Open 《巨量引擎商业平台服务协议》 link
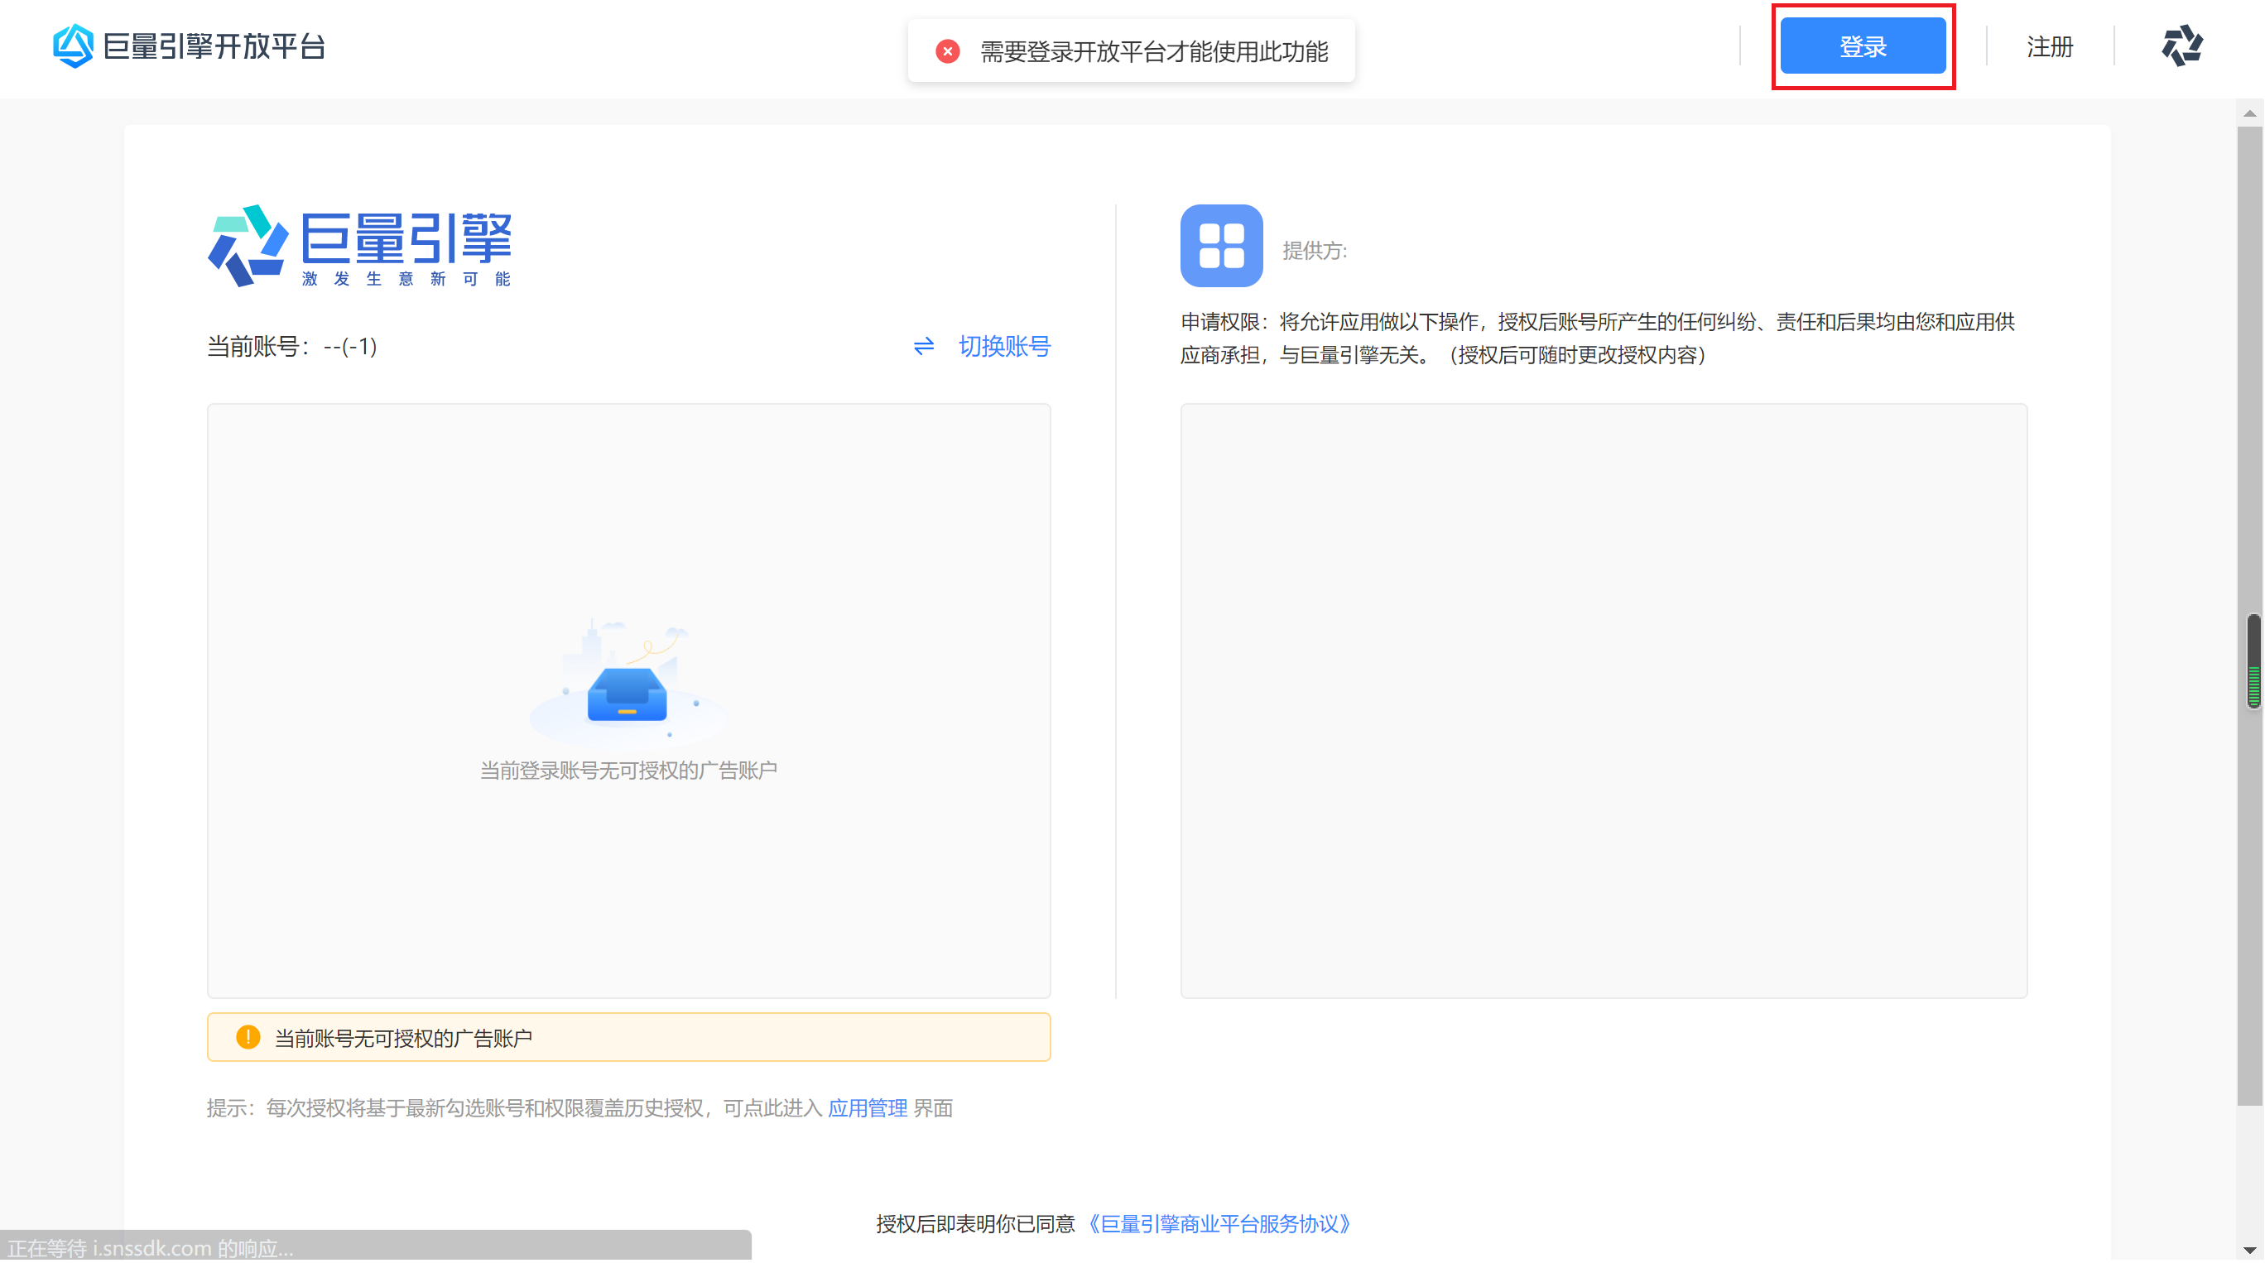2265x1263 pixels. point(1219,1223)
